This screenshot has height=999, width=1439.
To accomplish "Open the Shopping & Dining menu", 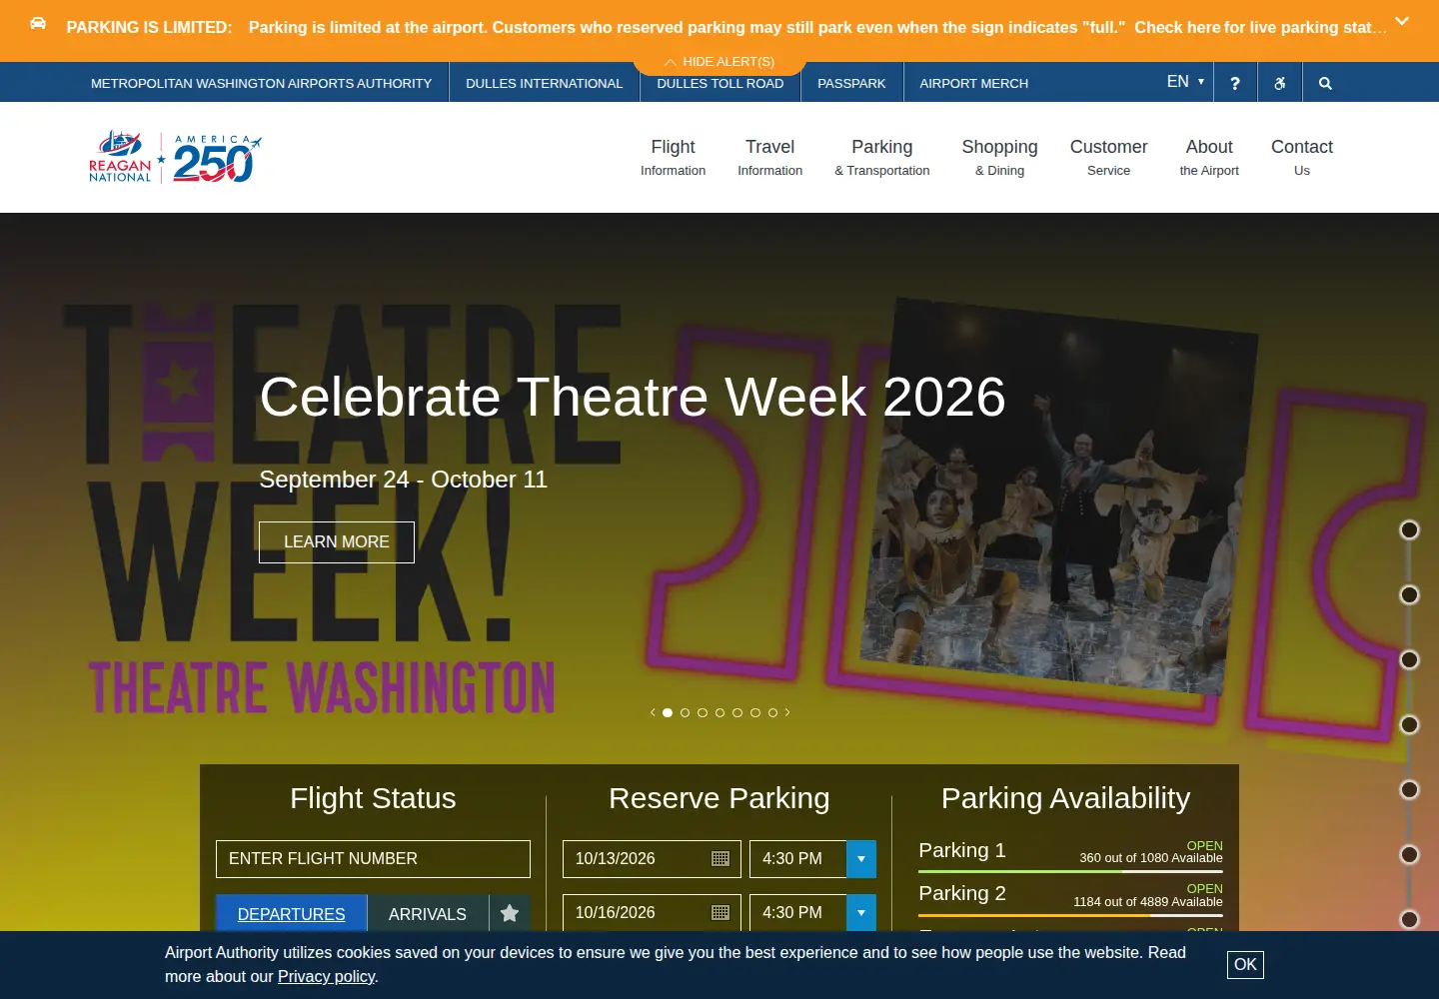I will [x=1000, y=157].
